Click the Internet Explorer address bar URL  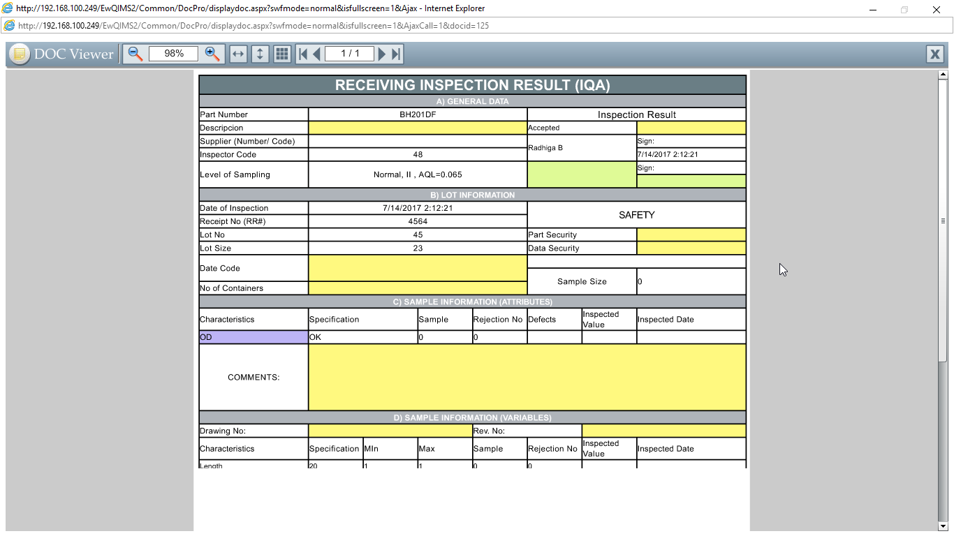[253, 26]
